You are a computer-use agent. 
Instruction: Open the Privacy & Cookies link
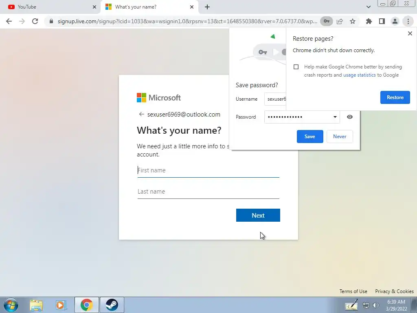click(394, 291)
